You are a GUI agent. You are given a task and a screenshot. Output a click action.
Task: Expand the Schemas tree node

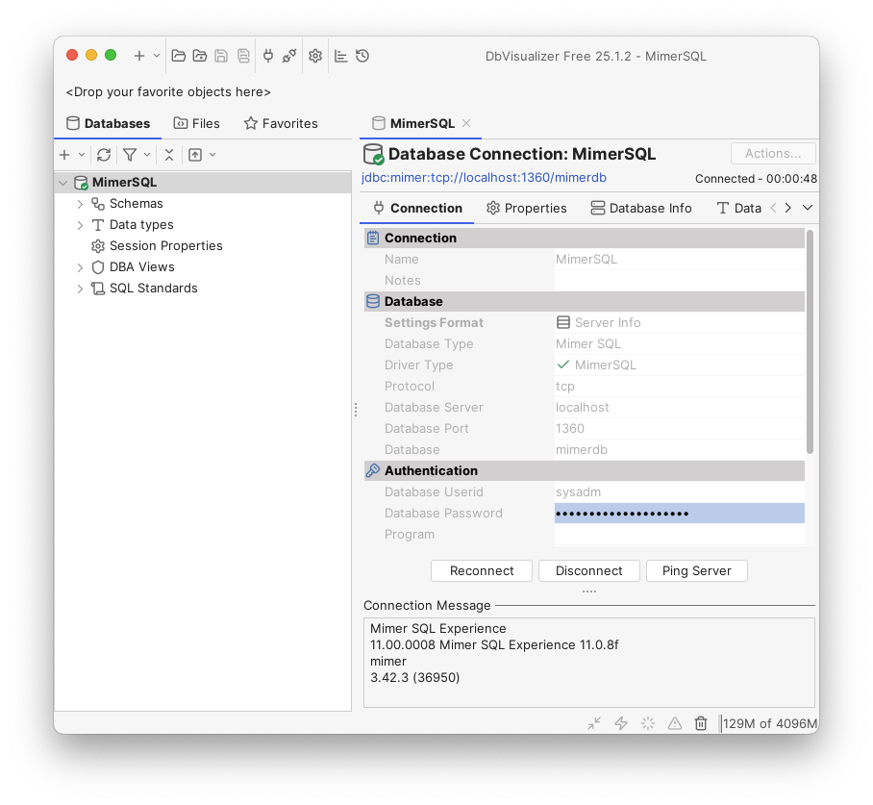[81, 203]
